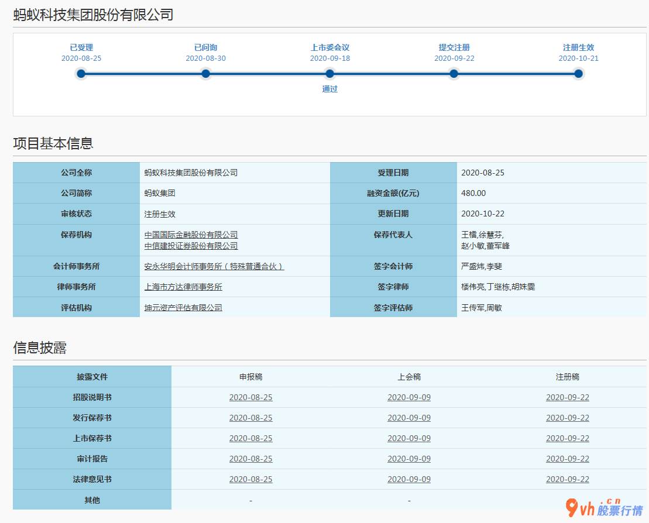Image resolution: width=649 pixels, height=523 pixels.
Task: Open 发行保荐书 上会稿 document link
Action: tap(409, 418)
